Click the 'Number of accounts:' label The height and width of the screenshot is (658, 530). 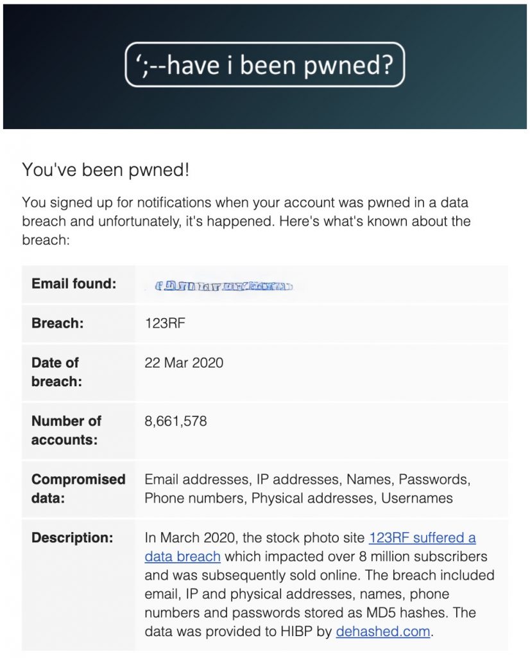pos(66,430)
